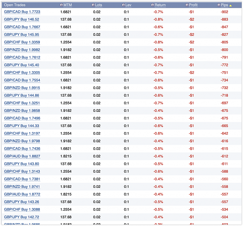Open trade GBP/JPY Buy 142.72
This screenshot has height=226, width=243.
[21, 217]
